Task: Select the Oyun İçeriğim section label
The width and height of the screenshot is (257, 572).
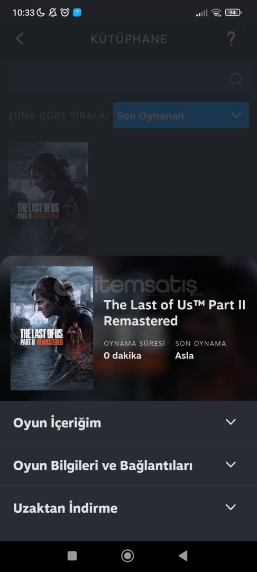Action: pos(57,423)
